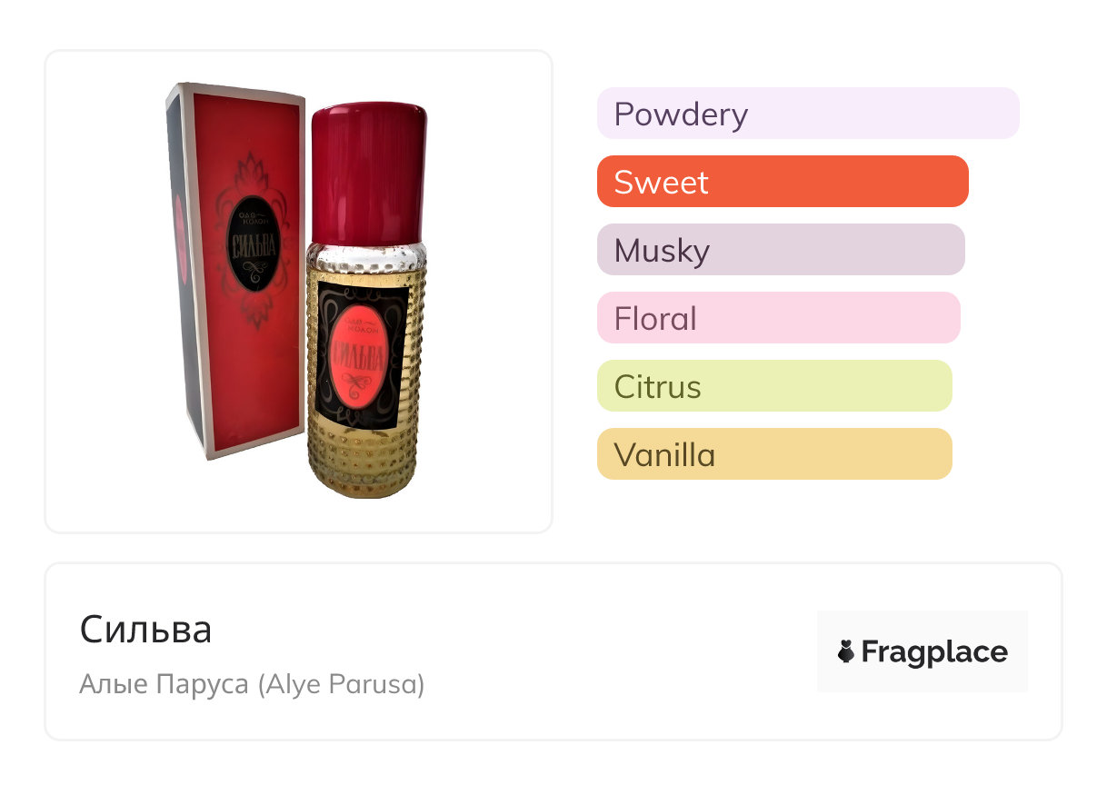This screenshot has height=785, width=1107.
Task: Click the decorative ornament atop the box label
Action: pyautogui.click(x=252, y=173)
